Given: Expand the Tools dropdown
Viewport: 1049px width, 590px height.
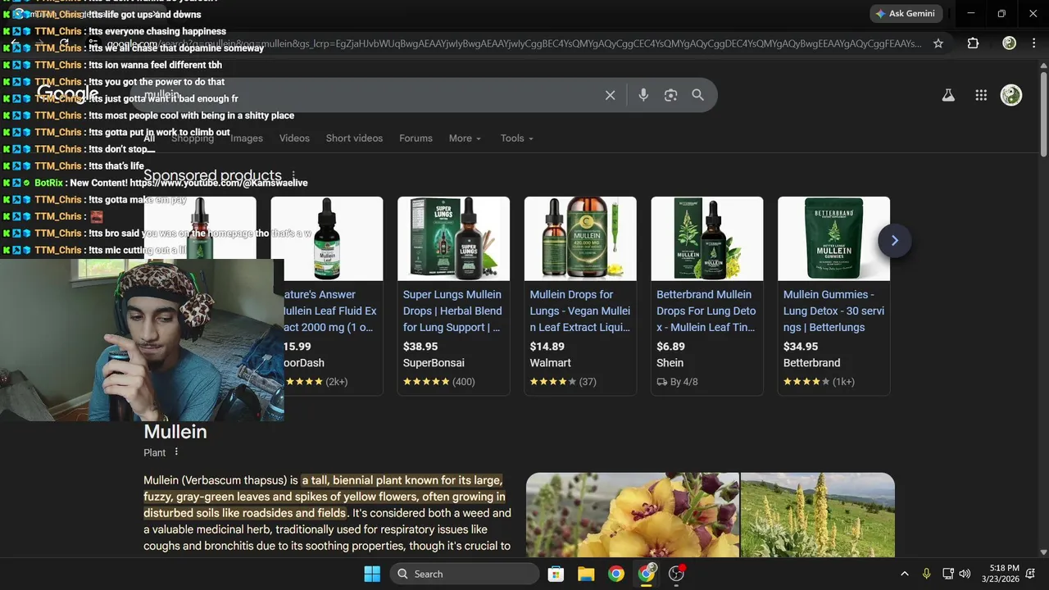Looking at the screenshot, I should tap(517, 138).
